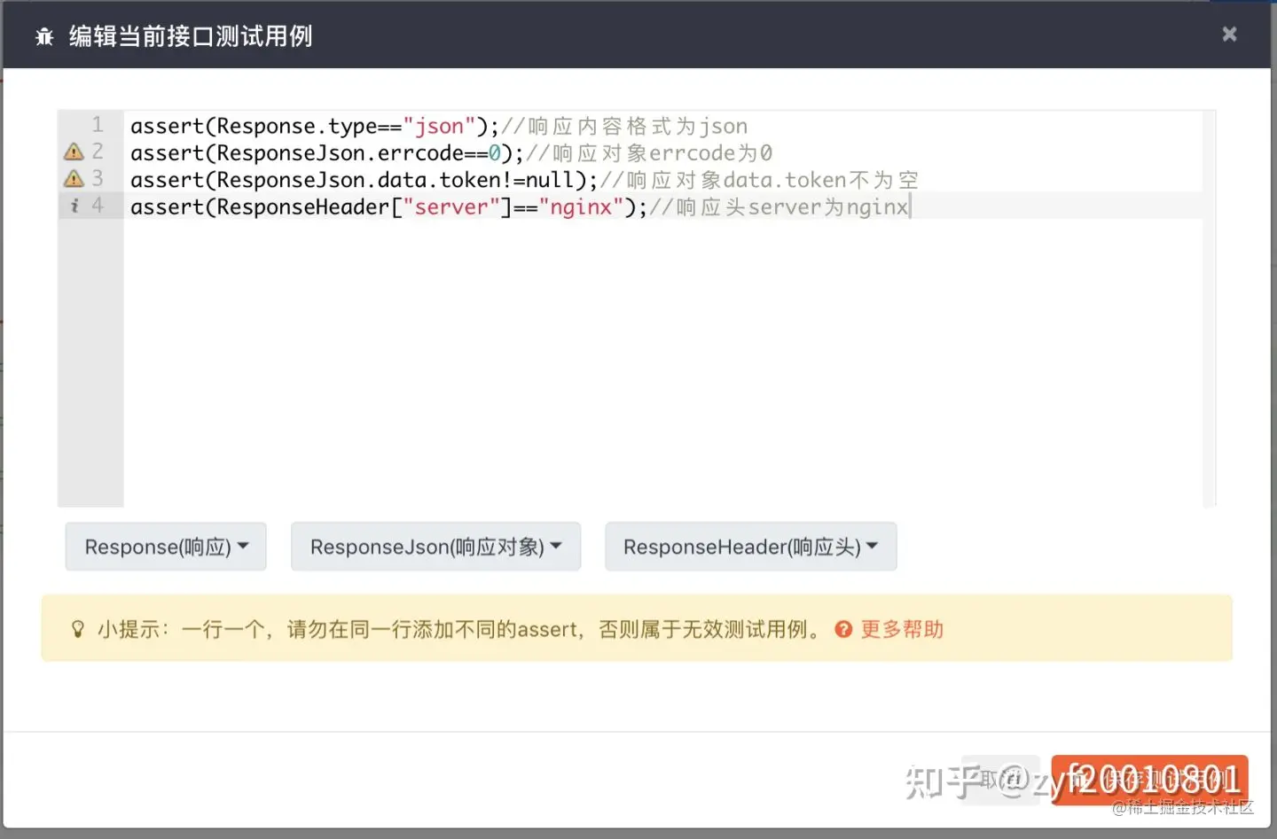Open the Response(响应) dropdown
This screenshot has width=1277, height=839.
click(x=166, y=547)
